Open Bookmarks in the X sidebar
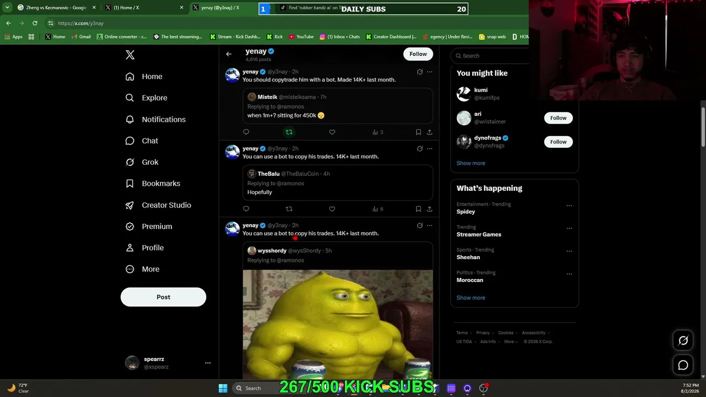The width and height of the screenshot is (706, 397). pos(153,184)
